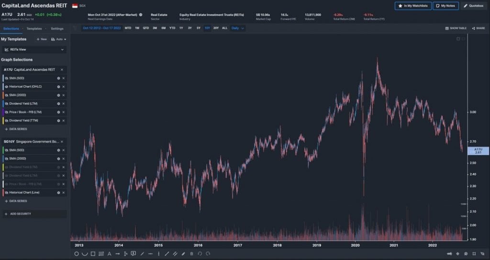Image resolution: width=490 pixels, height=260 pixels.
Task: Select the callout comment annotation tool
Action: (x=134, y=253)
